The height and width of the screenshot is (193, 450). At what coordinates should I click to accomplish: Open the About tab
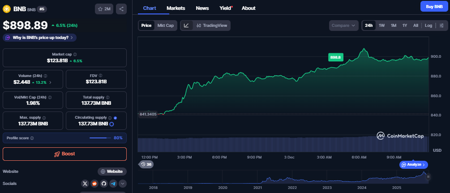249,8
